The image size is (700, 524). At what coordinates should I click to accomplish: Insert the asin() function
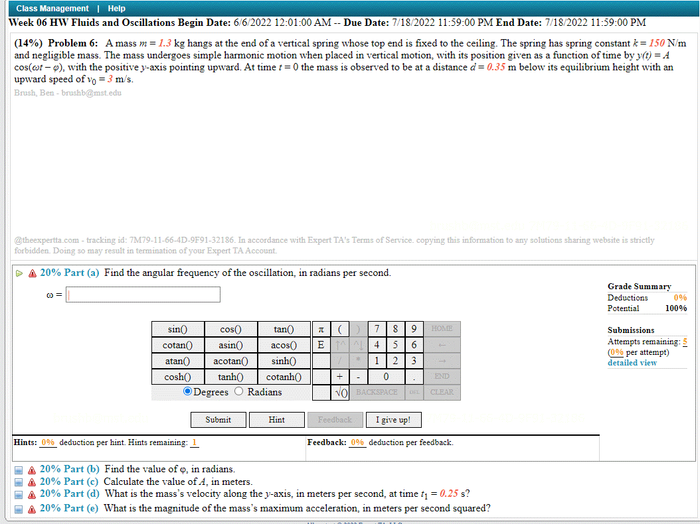(231, 345)
